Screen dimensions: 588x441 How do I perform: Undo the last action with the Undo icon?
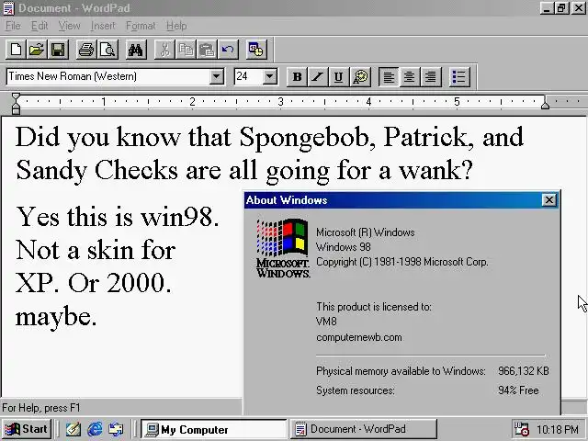228,49
